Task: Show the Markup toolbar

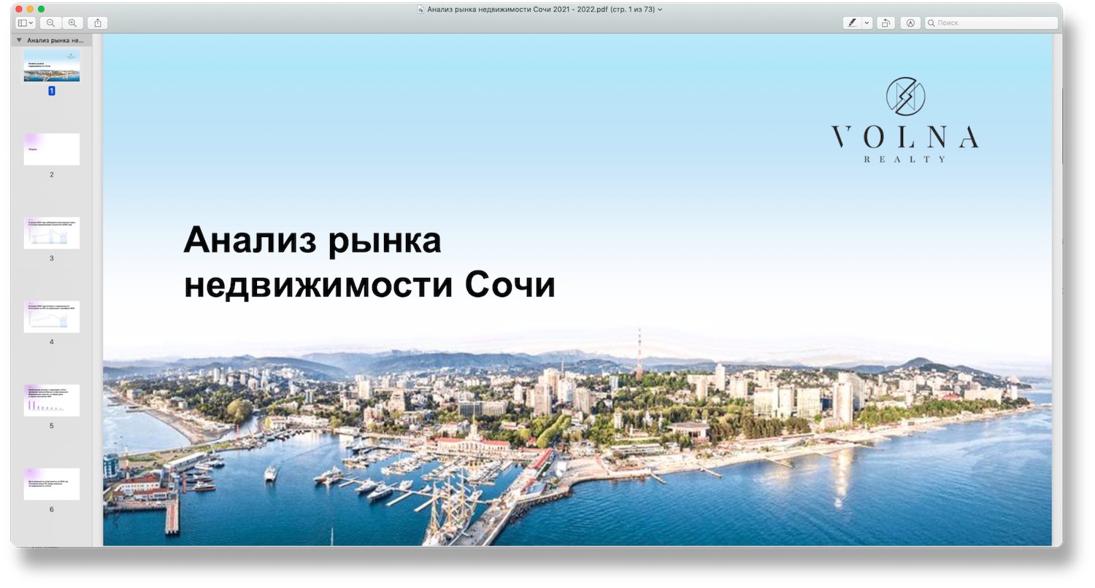Action: [x=910, y=23]
